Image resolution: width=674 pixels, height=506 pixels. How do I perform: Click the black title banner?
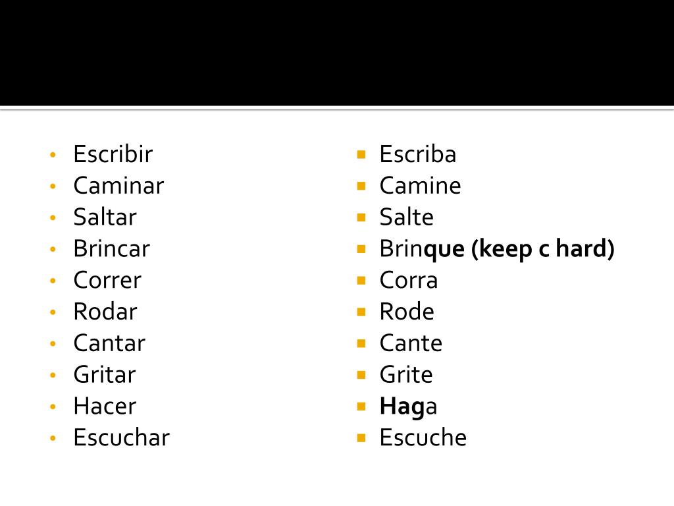337,53
